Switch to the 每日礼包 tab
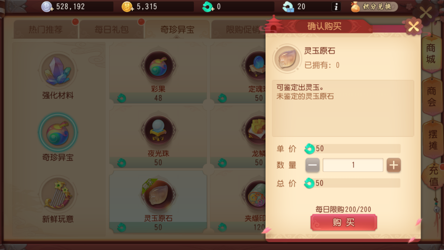Screen dimensions: 444x250 tap(111, 29)
